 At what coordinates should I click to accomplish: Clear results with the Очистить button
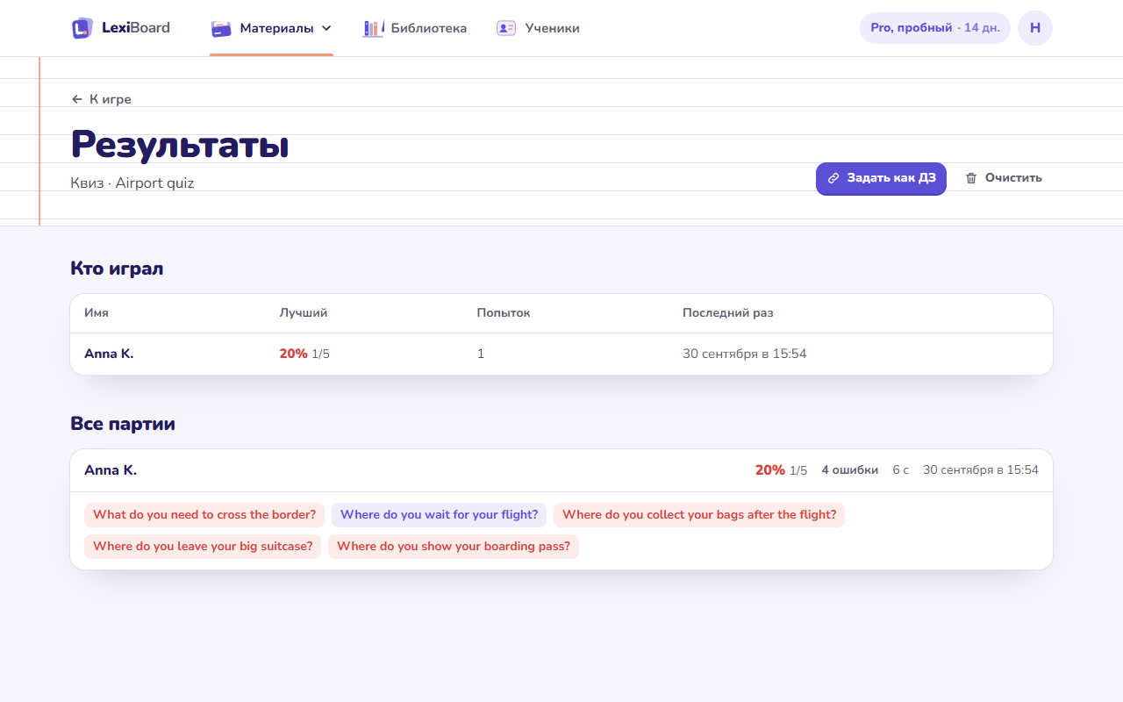click(1004, 178)
